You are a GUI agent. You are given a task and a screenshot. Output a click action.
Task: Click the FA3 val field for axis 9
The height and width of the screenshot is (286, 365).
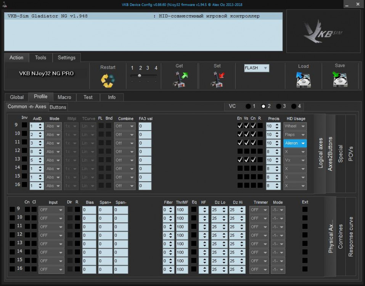pyautogui.click(x=145, y=126)
